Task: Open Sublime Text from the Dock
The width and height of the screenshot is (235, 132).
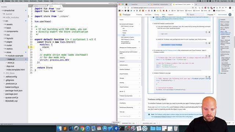Action: (x=65, y=128)
